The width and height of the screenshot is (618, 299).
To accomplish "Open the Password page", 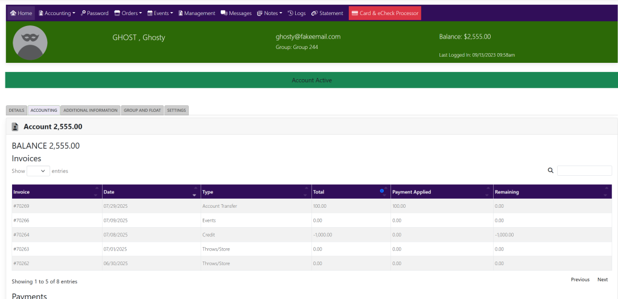I will [x=95, y=13].
